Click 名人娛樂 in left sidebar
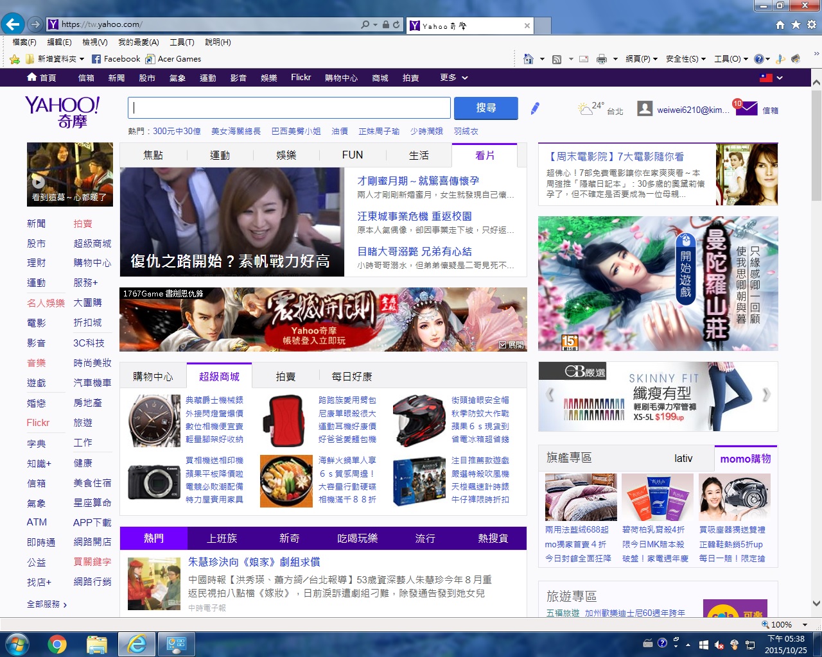 46,303
